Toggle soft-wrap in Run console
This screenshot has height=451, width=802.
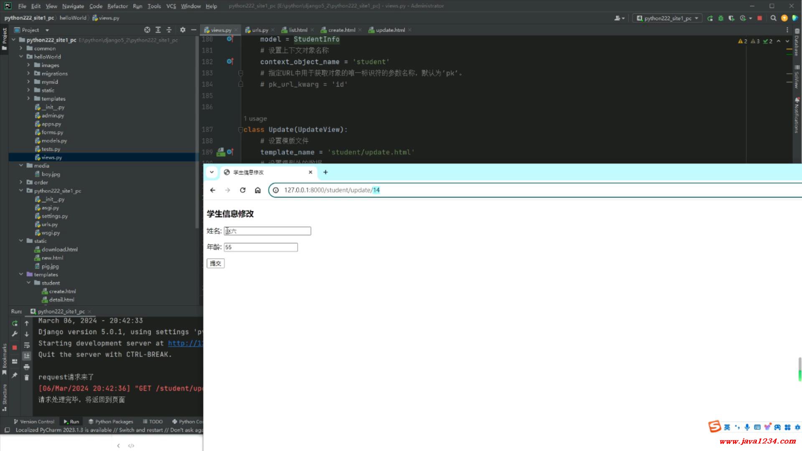[x=27, y=345]
